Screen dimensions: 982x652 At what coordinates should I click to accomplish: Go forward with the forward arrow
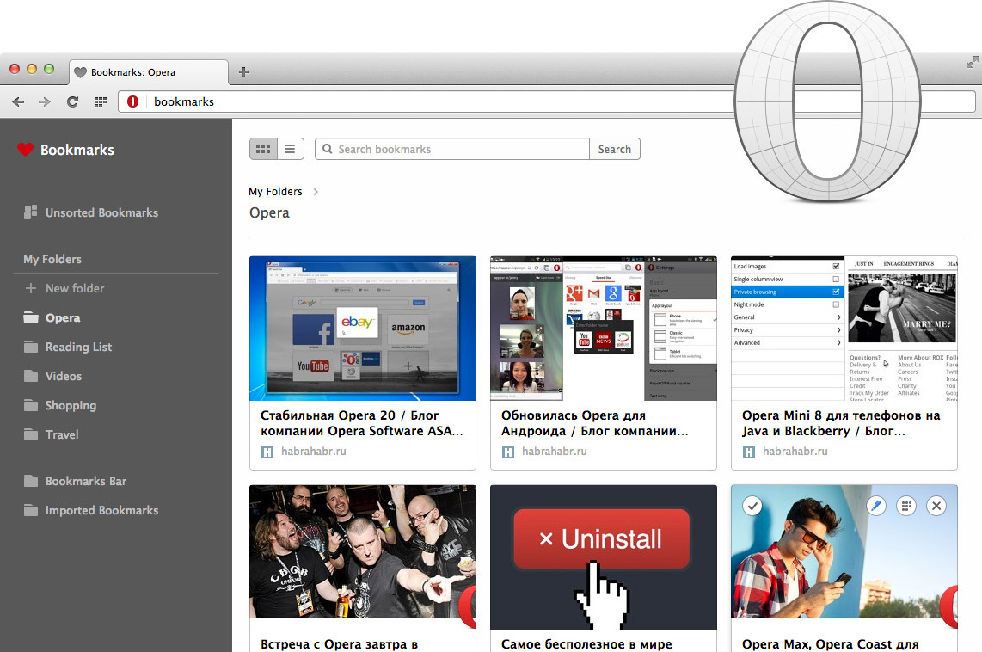45,101
